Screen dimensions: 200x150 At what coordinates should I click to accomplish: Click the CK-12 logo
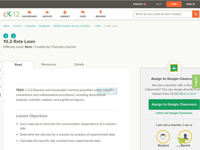pos(11,14)
